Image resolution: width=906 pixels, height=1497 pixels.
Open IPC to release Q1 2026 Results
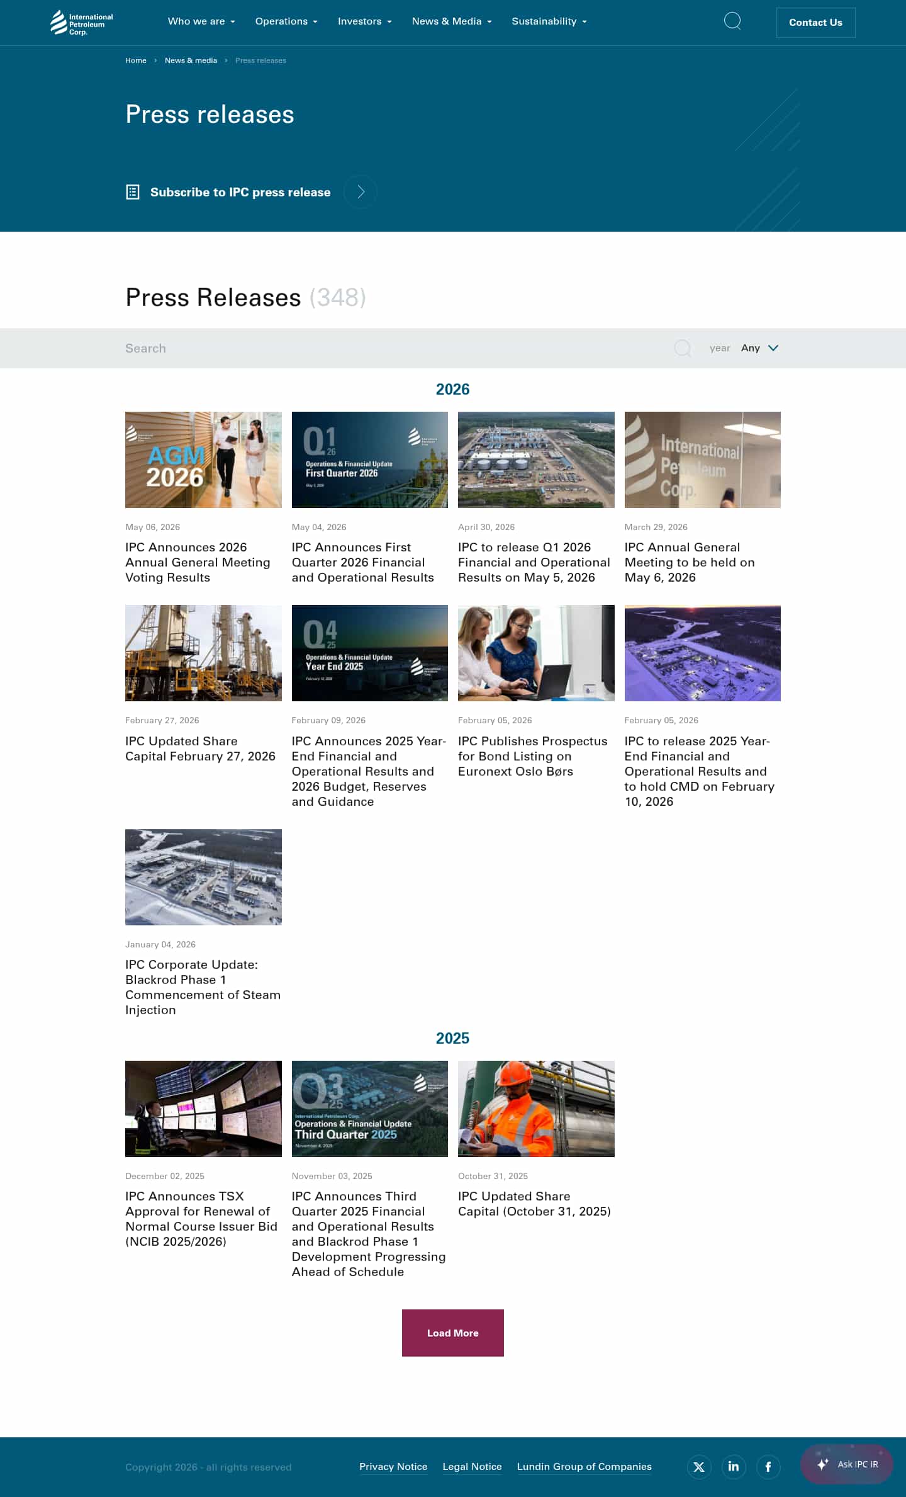click(x=534, y=562)
